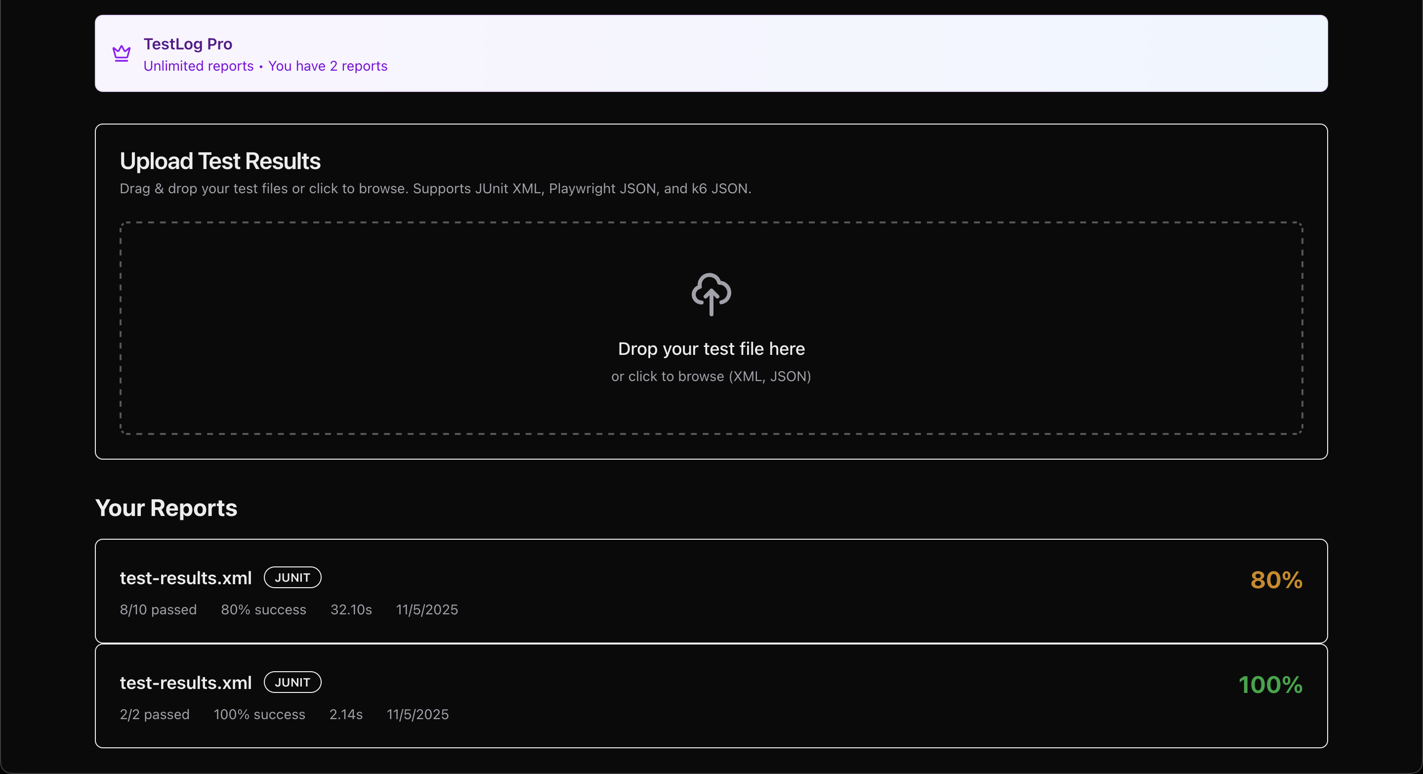This screenshot has height=774, width=1423.
Task: Open the Upload Test Results section
Action: coord(220,161)
